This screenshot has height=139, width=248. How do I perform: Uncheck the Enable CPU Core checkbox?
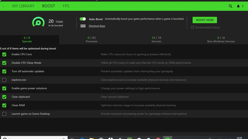point(4,54)
